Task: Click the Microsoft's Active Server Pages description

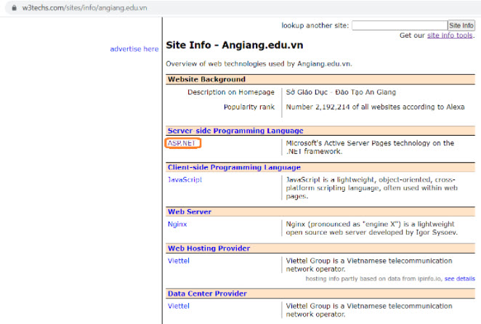Action: pyautogui.click(x=370, y=147)
